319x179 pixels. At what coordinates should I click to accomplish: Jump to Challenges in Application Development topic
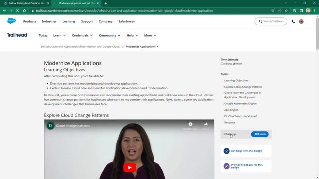(x=243, y=95)
